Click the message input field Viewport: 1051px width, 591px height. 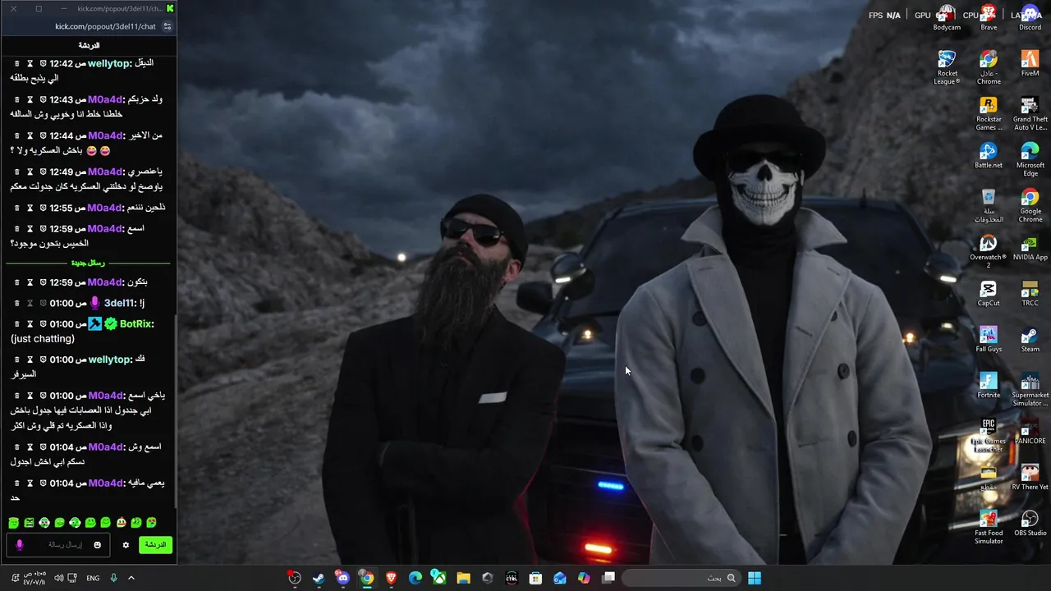pos(58,545)
